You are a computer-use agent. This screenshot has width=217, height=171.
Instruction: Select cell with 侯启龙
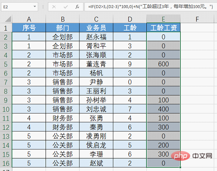pos(96,145)
